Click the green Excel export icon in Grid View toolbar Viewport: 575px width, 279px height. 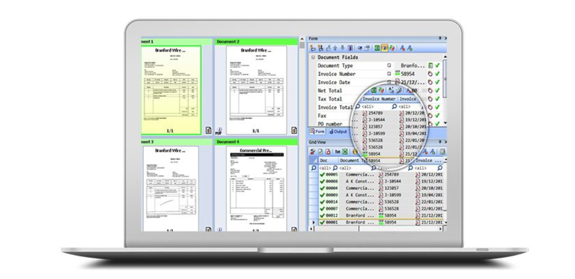pos(345,151)
